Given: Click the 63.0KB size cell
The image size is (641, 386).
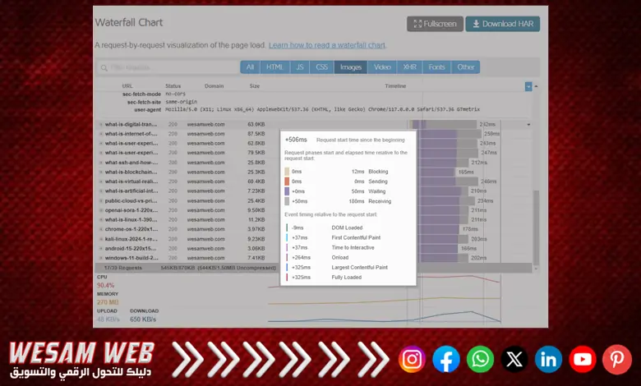Looking at the screenshot, I should pyautogui.click(x=256, y=125).
